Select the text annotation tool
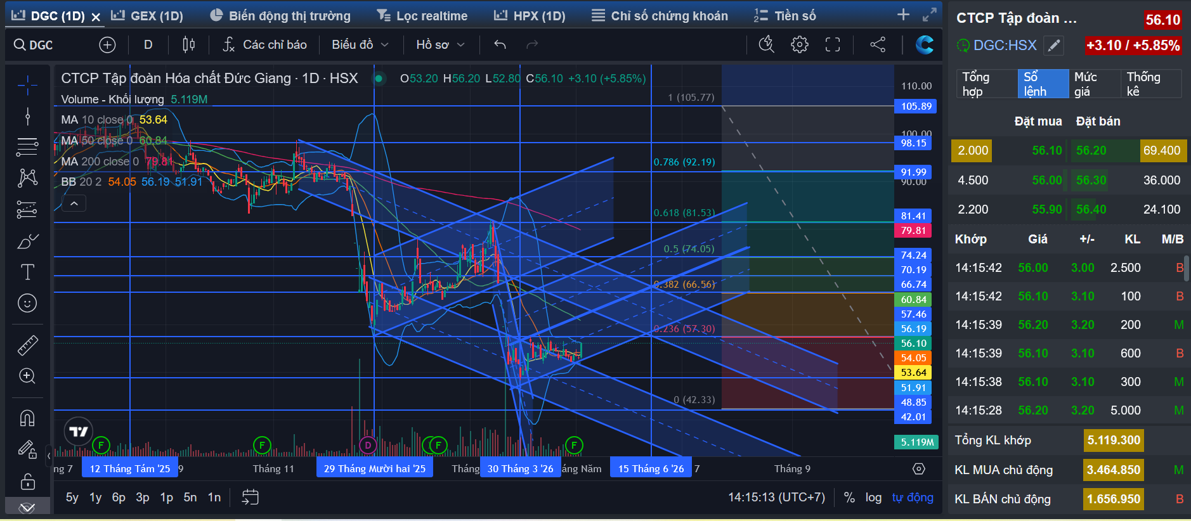Screen dimensions: 1191x521 pyautogui.click(x=27, y=272)
